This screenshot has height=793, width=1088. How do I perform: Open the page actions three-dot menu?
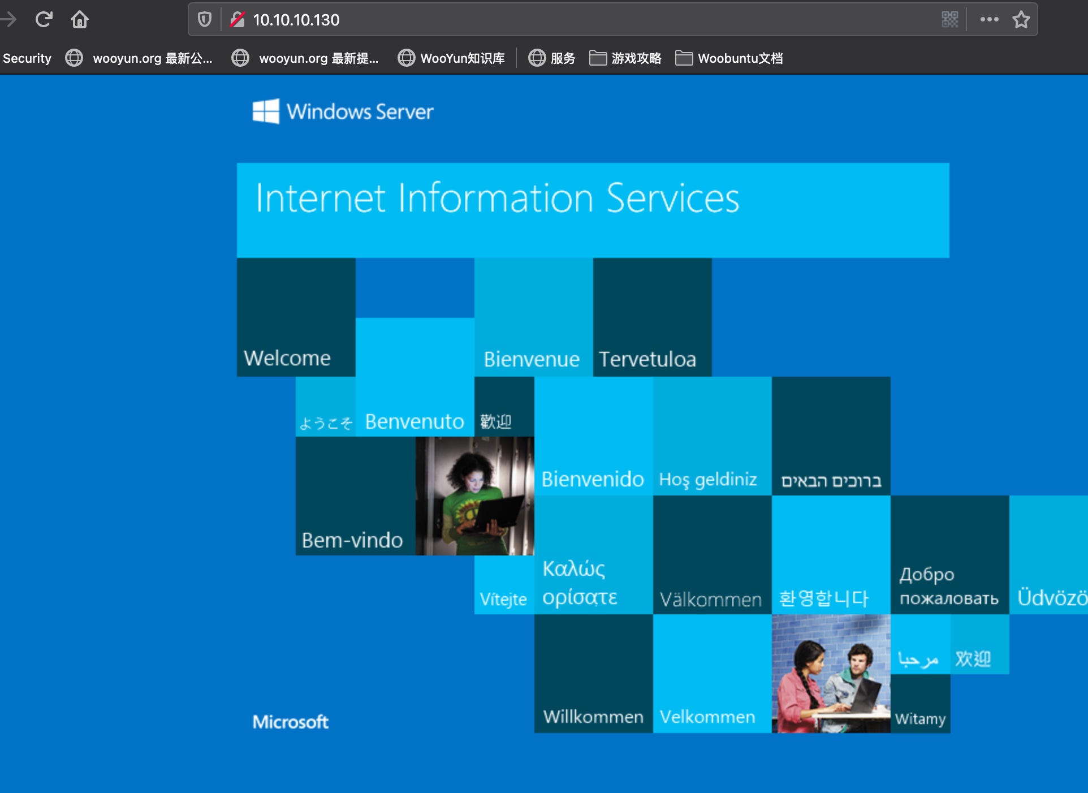coord(989,20)
